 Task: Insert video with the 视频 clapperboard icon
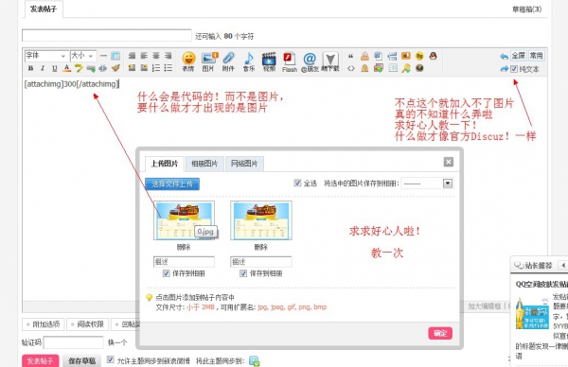(269, 61)
